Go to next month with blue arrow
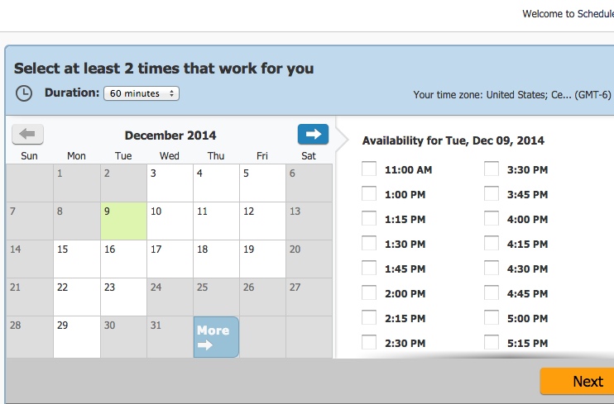This screenshot has width=614, height=404. click(313, 134)
